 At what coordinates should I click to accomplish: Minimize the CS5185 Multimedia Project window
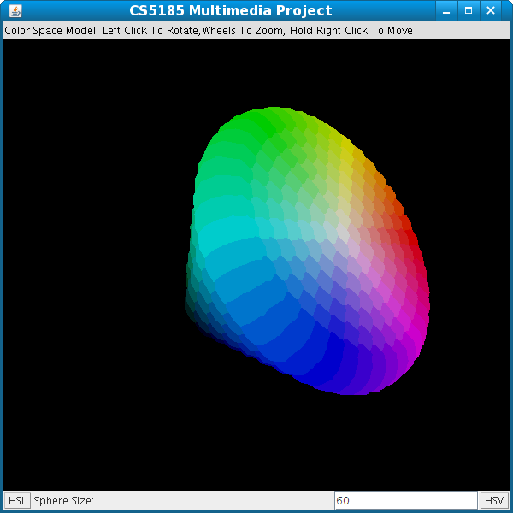coord(446,11)
